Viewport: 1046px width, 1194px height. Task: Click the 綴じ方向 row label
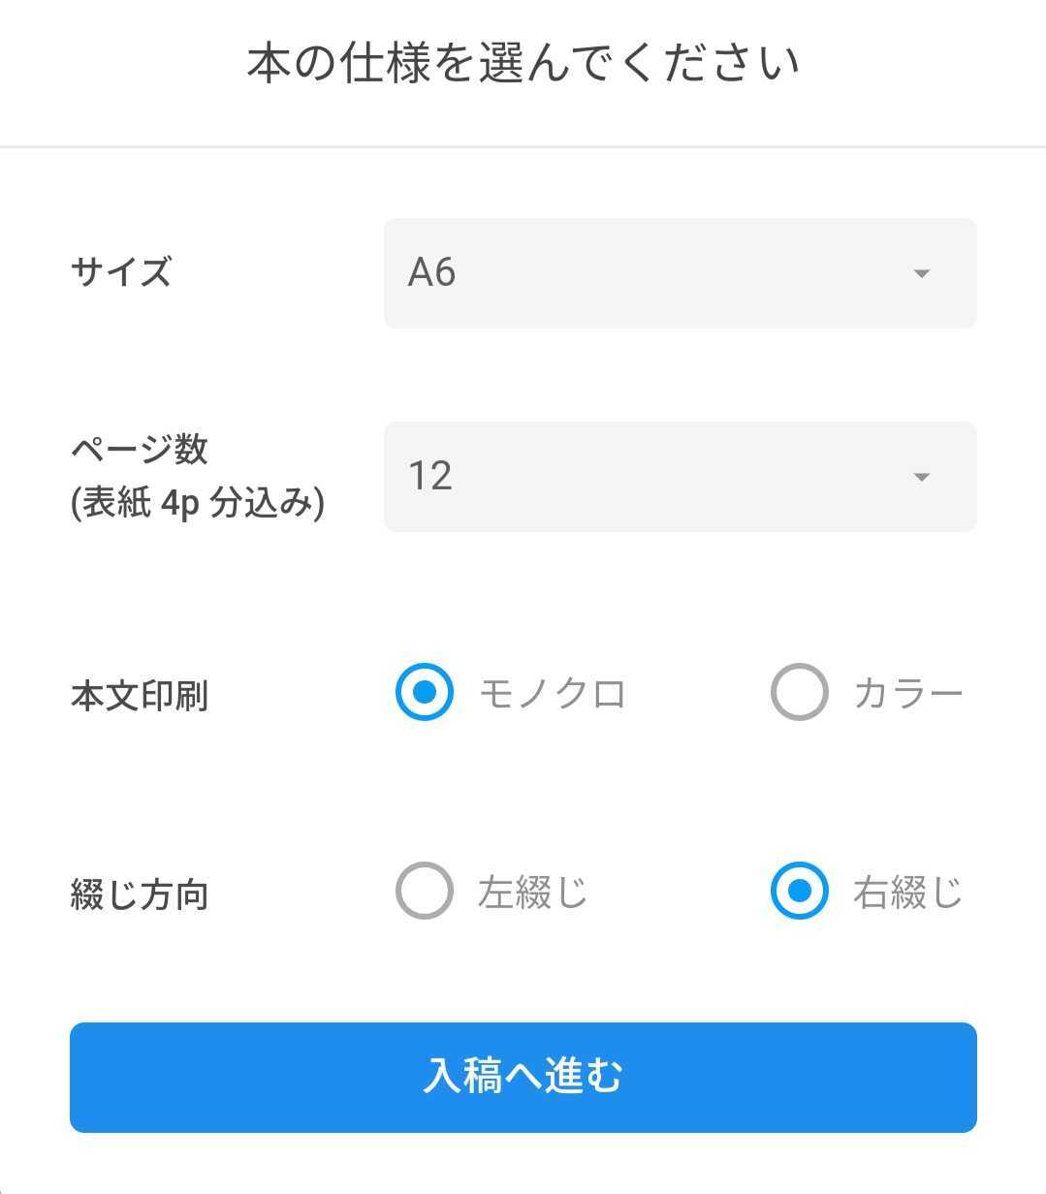click(140, 895)
